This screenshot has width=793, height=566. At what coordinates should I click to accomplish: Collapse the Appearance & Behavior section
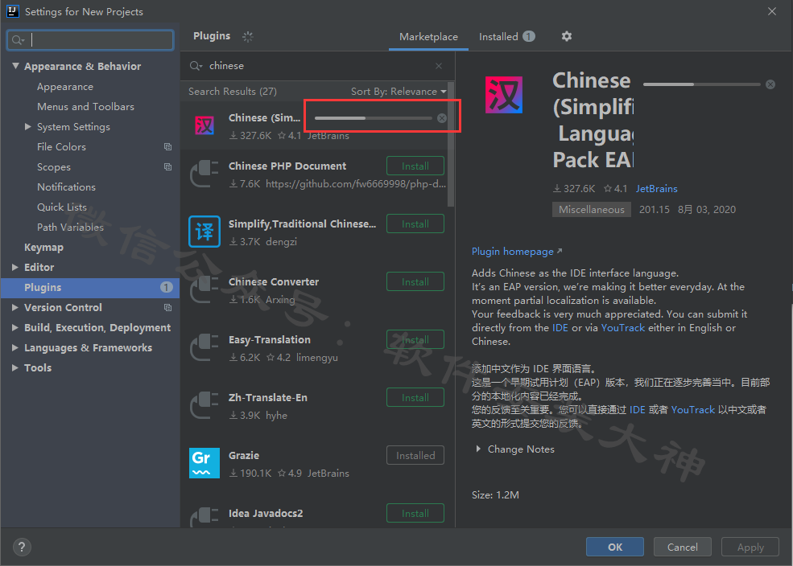15,66
